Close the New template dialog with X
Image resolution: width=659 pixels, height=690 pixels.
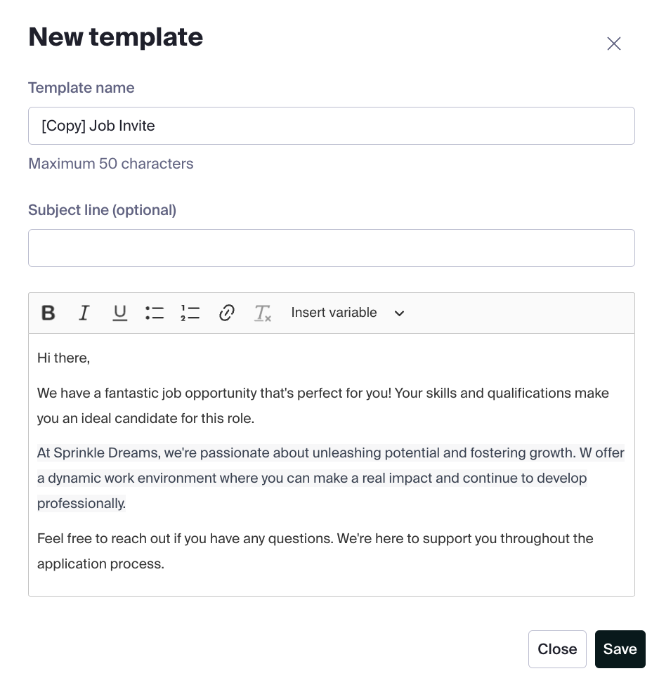click(614, 44)
